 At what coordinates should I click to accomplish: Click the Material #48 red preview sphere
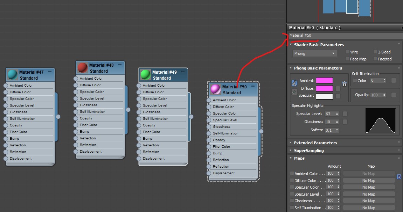83,68
